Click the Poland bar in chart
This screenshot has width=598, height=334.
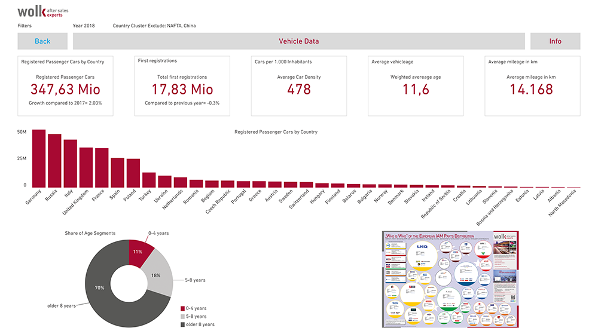coord(133,173)
